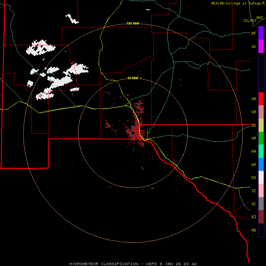
Task: Click the purple RF color swatch
Action: (261, 33)
